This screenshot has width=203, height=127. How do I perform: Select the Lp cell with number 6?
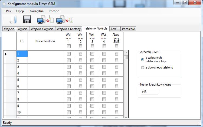[x=22, y=86]
